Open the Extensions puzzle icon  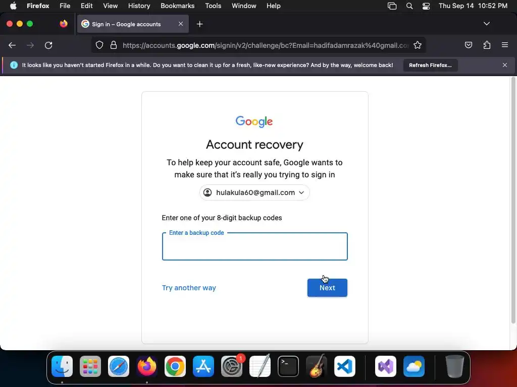[487, 45]
